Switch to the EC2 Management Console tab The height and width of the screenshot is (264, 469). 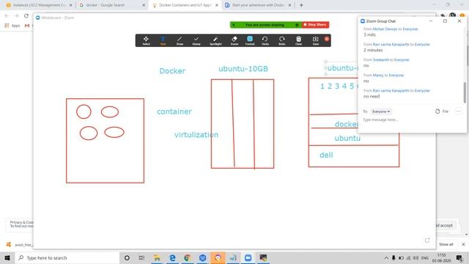click(x=39, y=5)
